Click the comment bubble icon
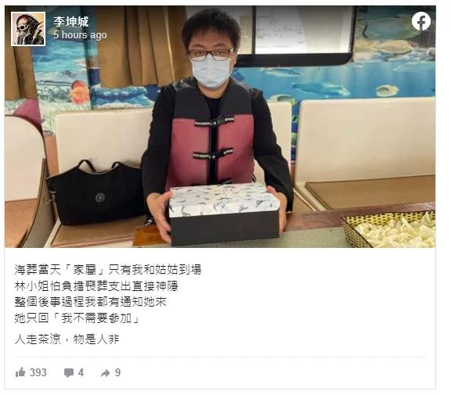The width and height of the screenshot is (451, 395). [x=68, y=373]
